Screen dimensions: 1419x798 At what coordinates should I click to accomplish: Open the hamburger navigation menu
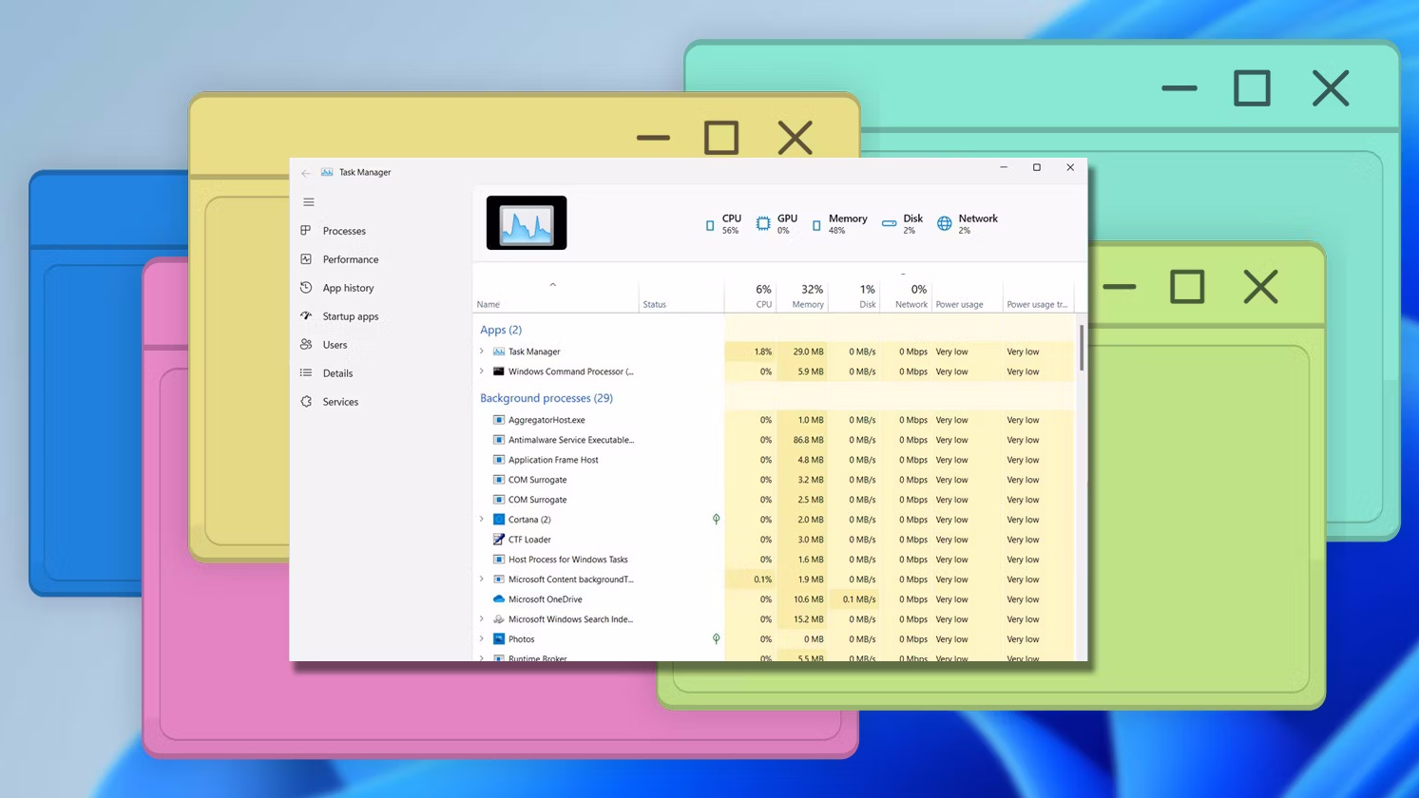tap(308, 202)
